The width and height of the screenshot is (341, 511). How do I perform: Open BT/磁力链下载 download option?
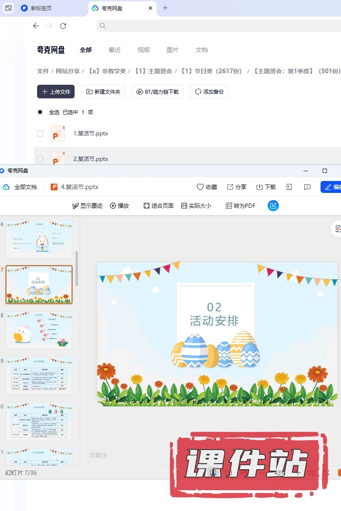pos(158,92)
